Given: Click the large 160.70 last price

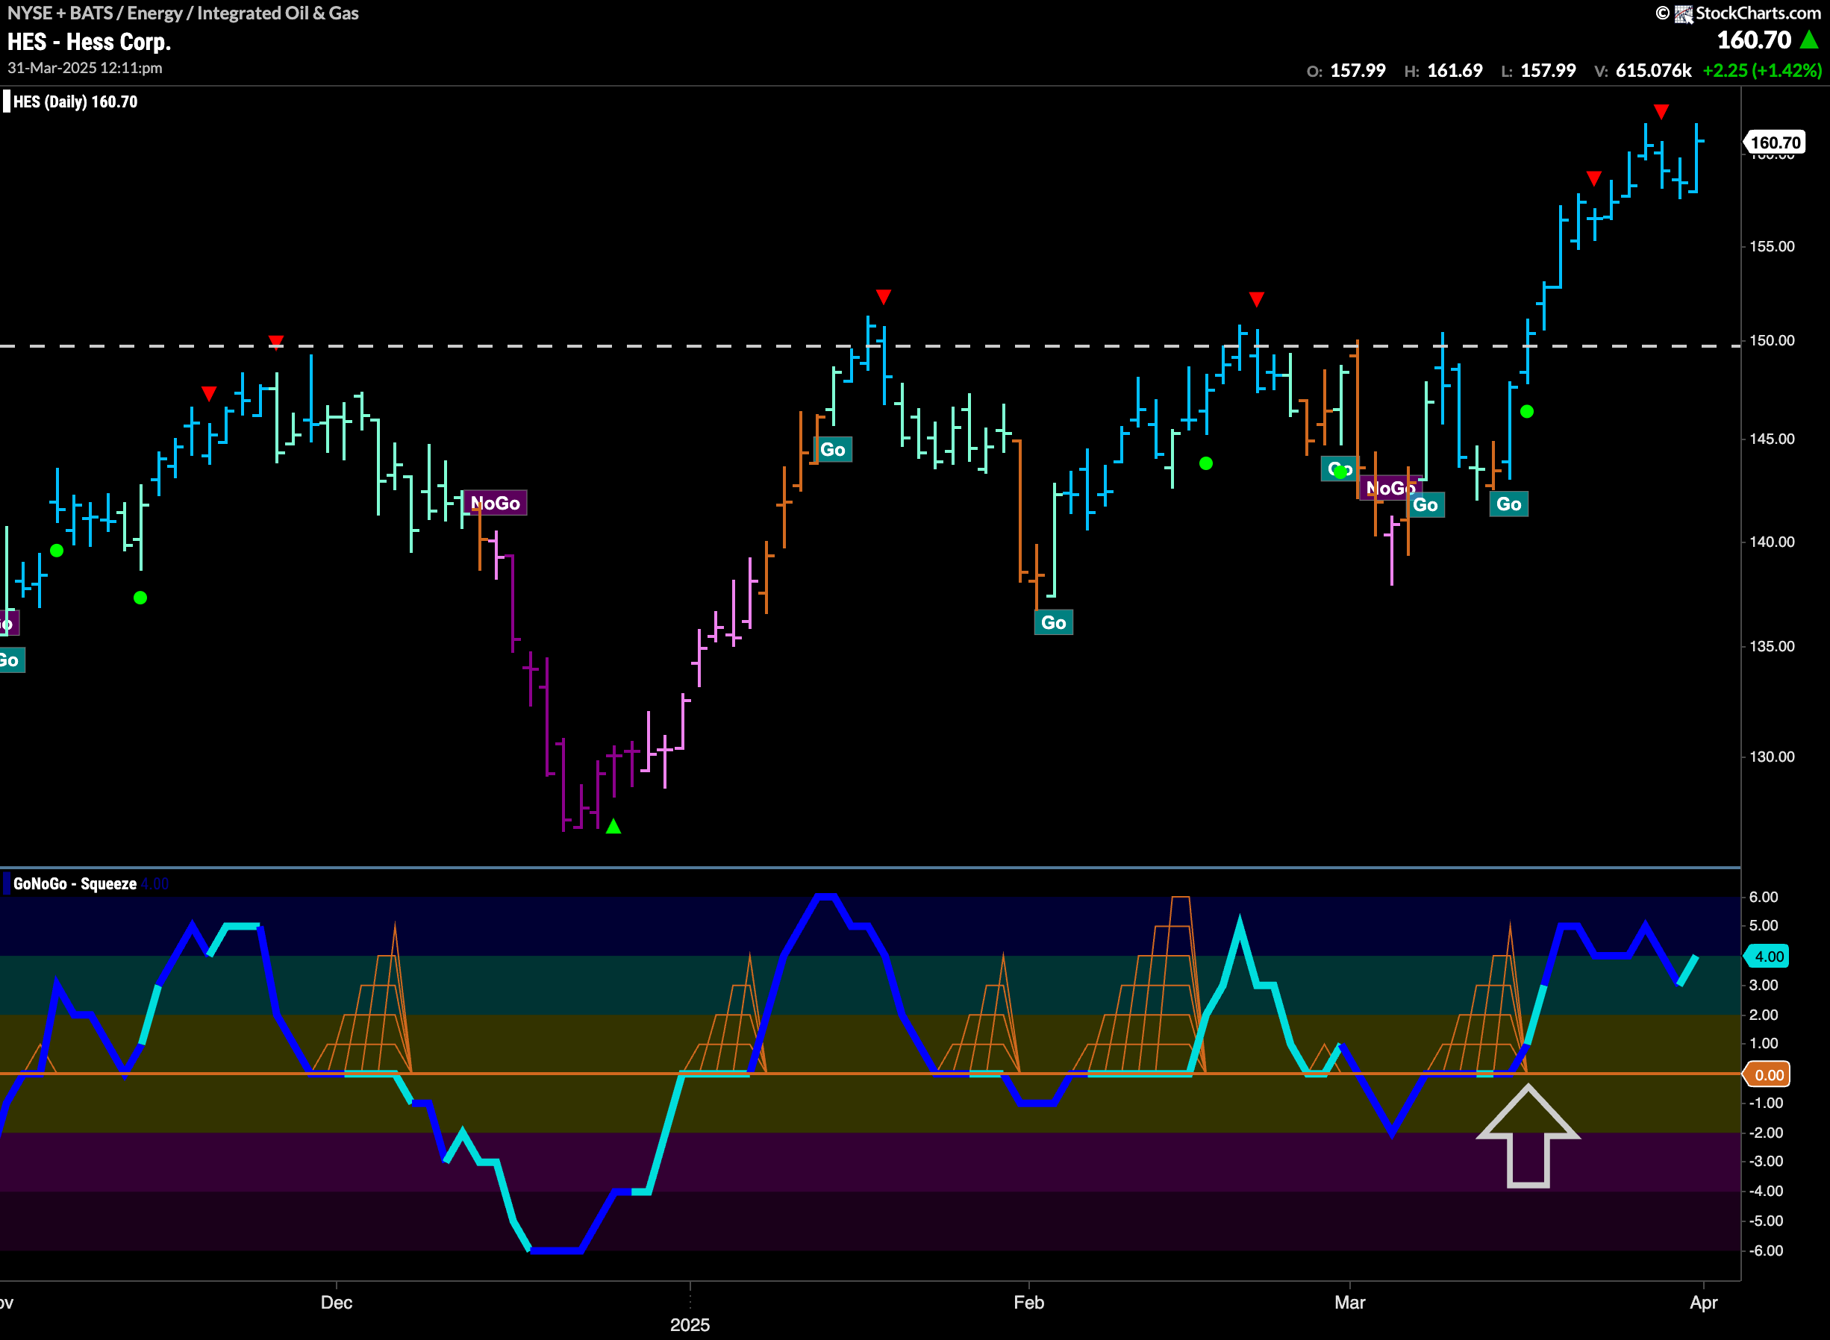Looking at the screenshot, I should [x=1754, y=39].
